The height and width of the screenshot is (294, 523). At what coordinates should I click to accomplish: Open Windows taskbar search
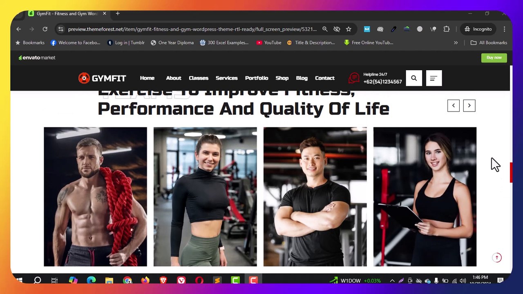[x=37, y=281]
